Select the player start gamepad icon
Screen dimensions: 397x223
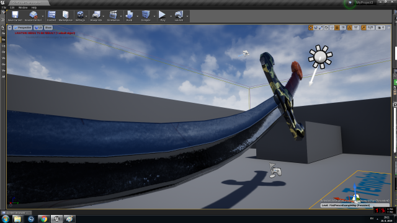click(x=275, y=170)
